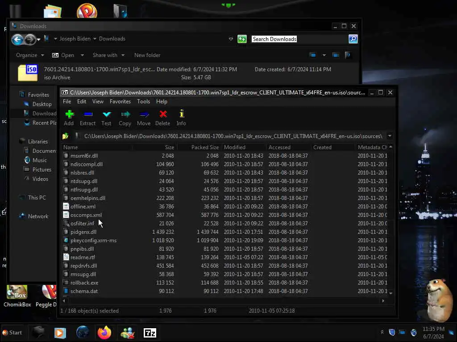Click the search magnifier icon in Downloads window
This screenshot has width=457, height=342.
pyautogui.click(x=353, y=39)
